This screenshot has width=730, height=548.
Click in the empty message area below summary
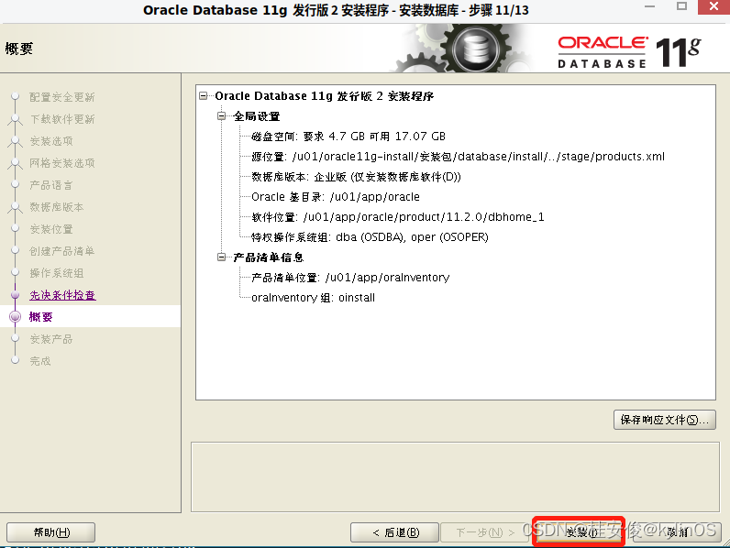point(455,477)
